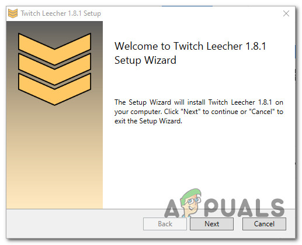
Task: Click the PUALS watermark lettering
Action: 244,208
